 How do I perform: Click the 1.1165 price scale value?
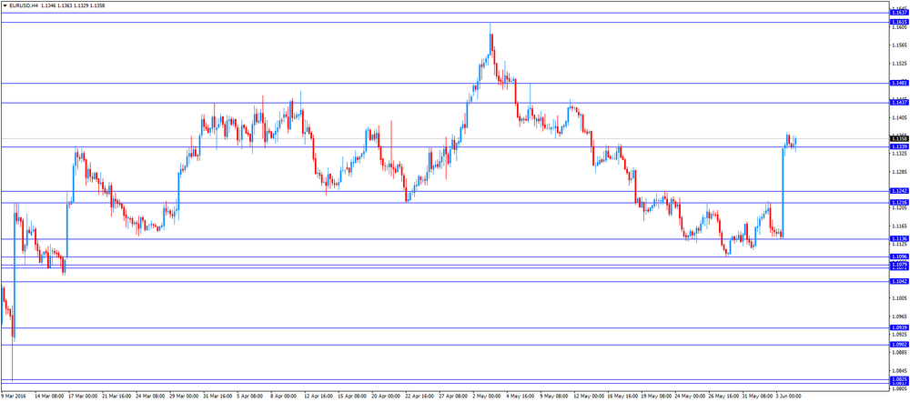899,226
